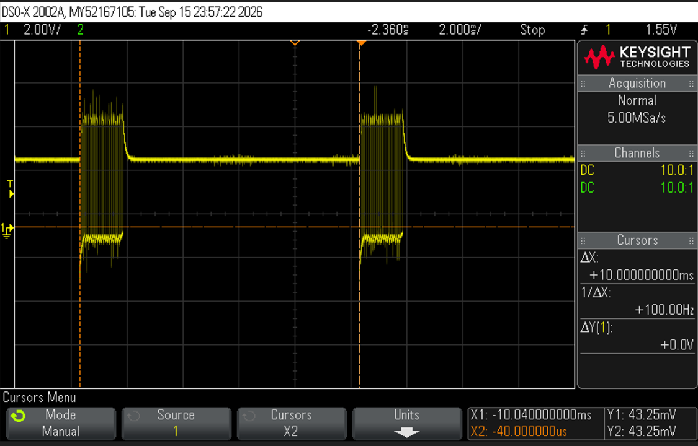This screenshot has width=698, height=446.
Task: Click the X1 readout -10.040000000ms
Action: (x=531, y=416)
